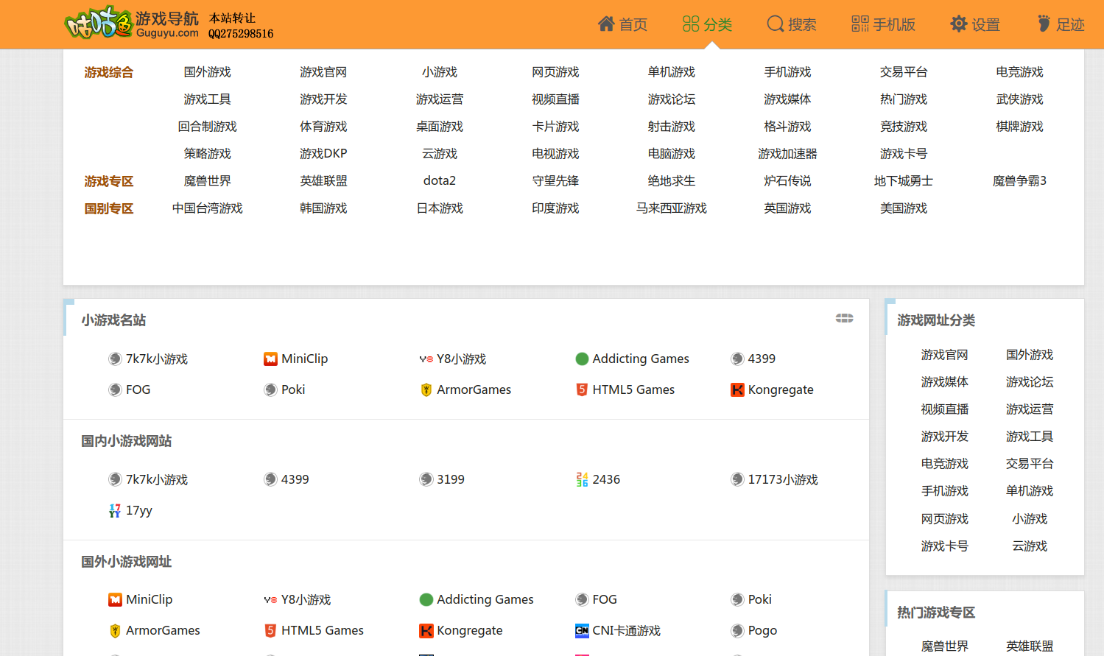Expand the 游戏综合 category section
This screenshot has height=656, width=1104.
pos(108,72)
